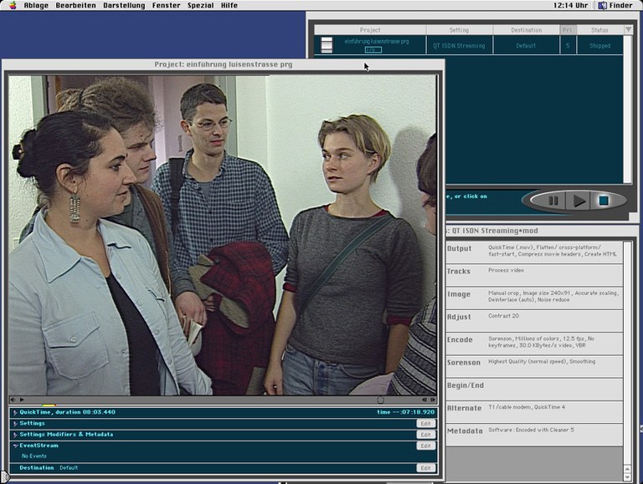Open the Ablage menu

[x=36, y=5]
